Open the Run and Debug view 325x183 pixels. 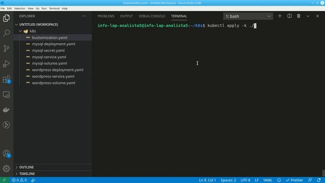(7, 64)
